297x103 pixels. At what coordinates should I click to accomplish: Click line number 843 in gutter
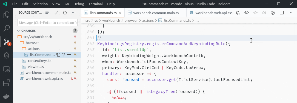(91, 50)
